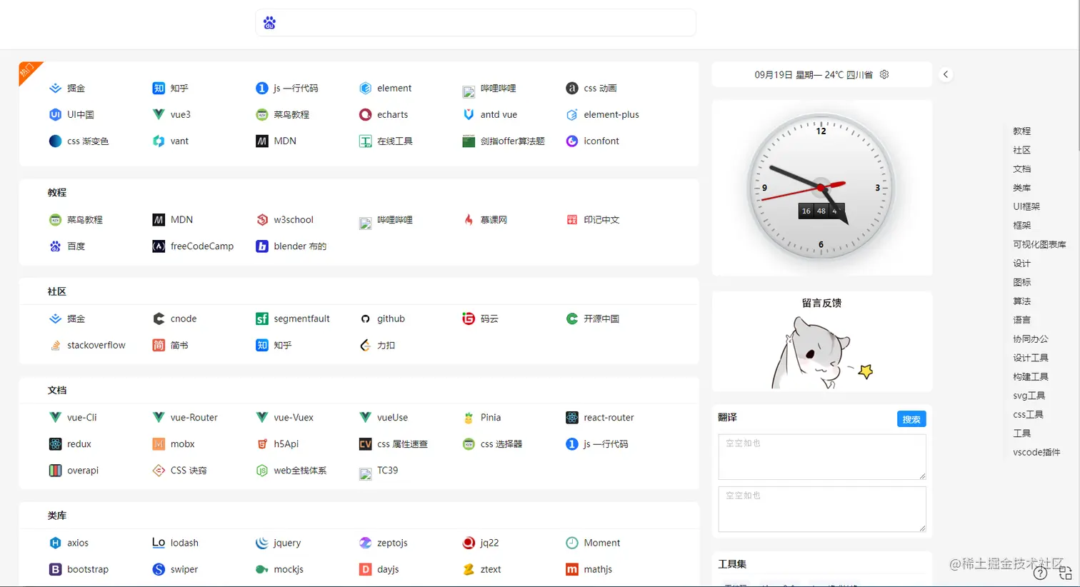Image resolution: width=1080 pixels, height=587 pixels.
Task: Jump to vscode插件 in side navigation
Action: [1036, 452]
